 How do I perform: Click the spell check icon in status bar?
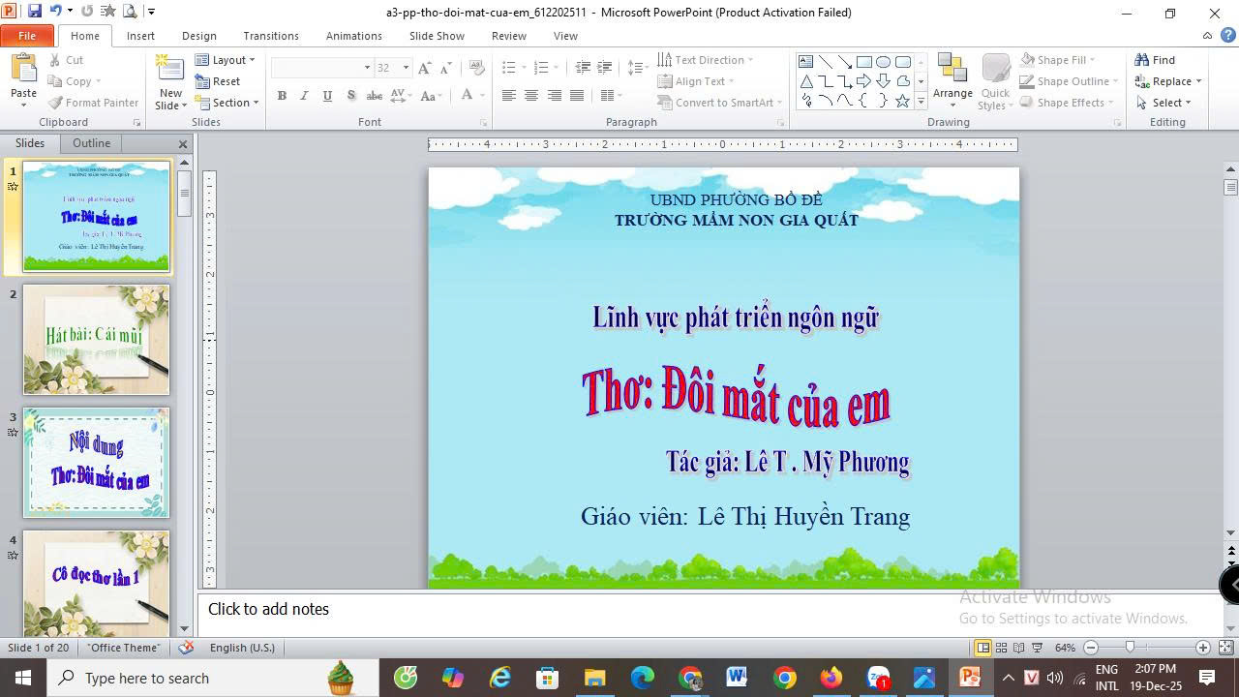pos(187,648)
